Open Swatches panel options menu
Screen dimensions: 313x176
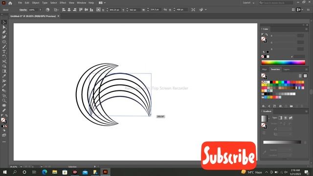307,69
